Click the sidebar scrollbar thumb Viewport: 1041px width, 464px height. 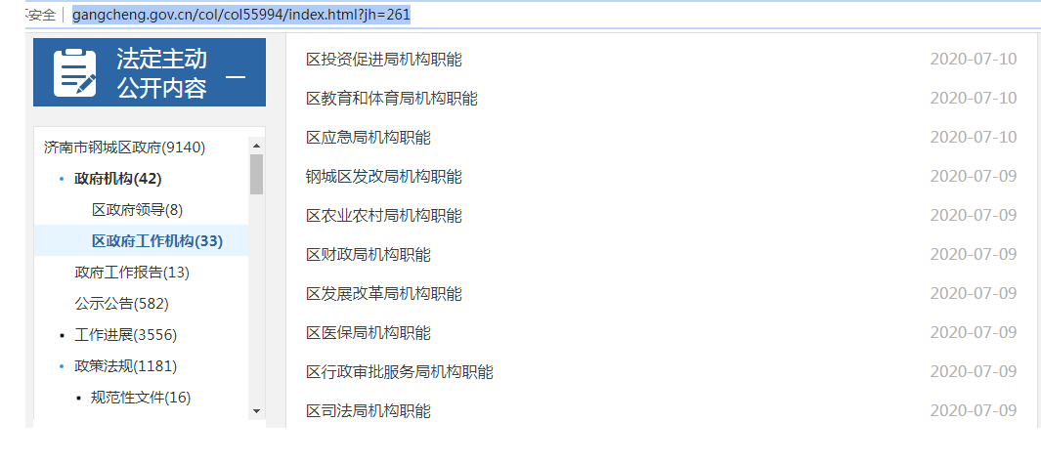click(x=257, y=174)
